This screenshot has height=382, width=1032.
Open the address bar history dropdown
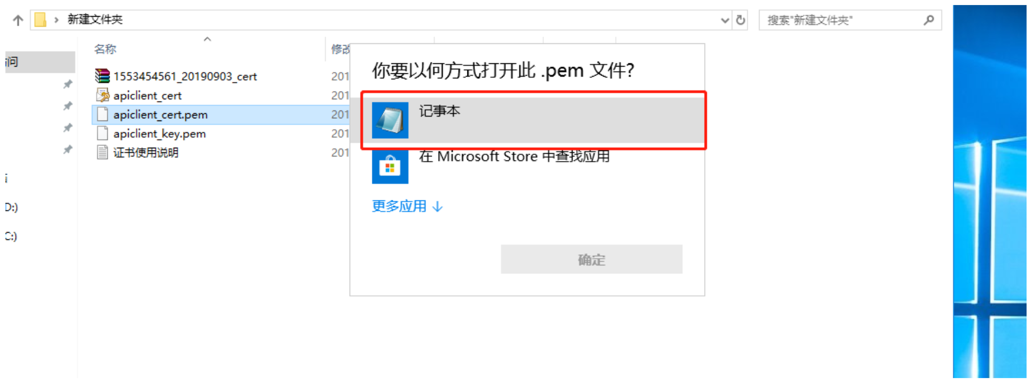tap(725, 21)
